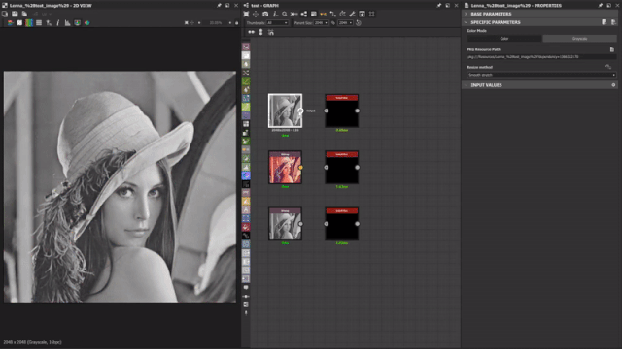The width and height of the screenshot is (622, 349).
Task: Open the second Parent Size dropdown
Action: coord(345,23)
